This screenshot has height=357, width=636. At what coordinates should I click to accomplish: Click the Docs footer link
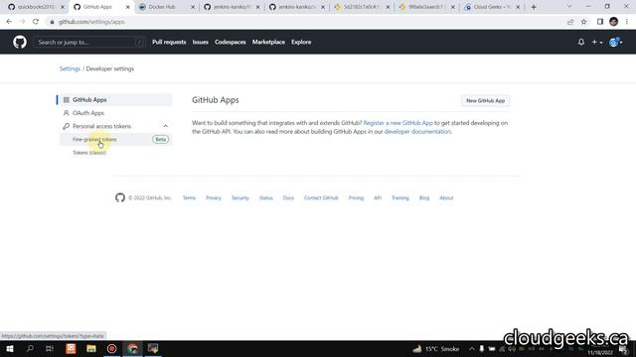click(288, 198)
